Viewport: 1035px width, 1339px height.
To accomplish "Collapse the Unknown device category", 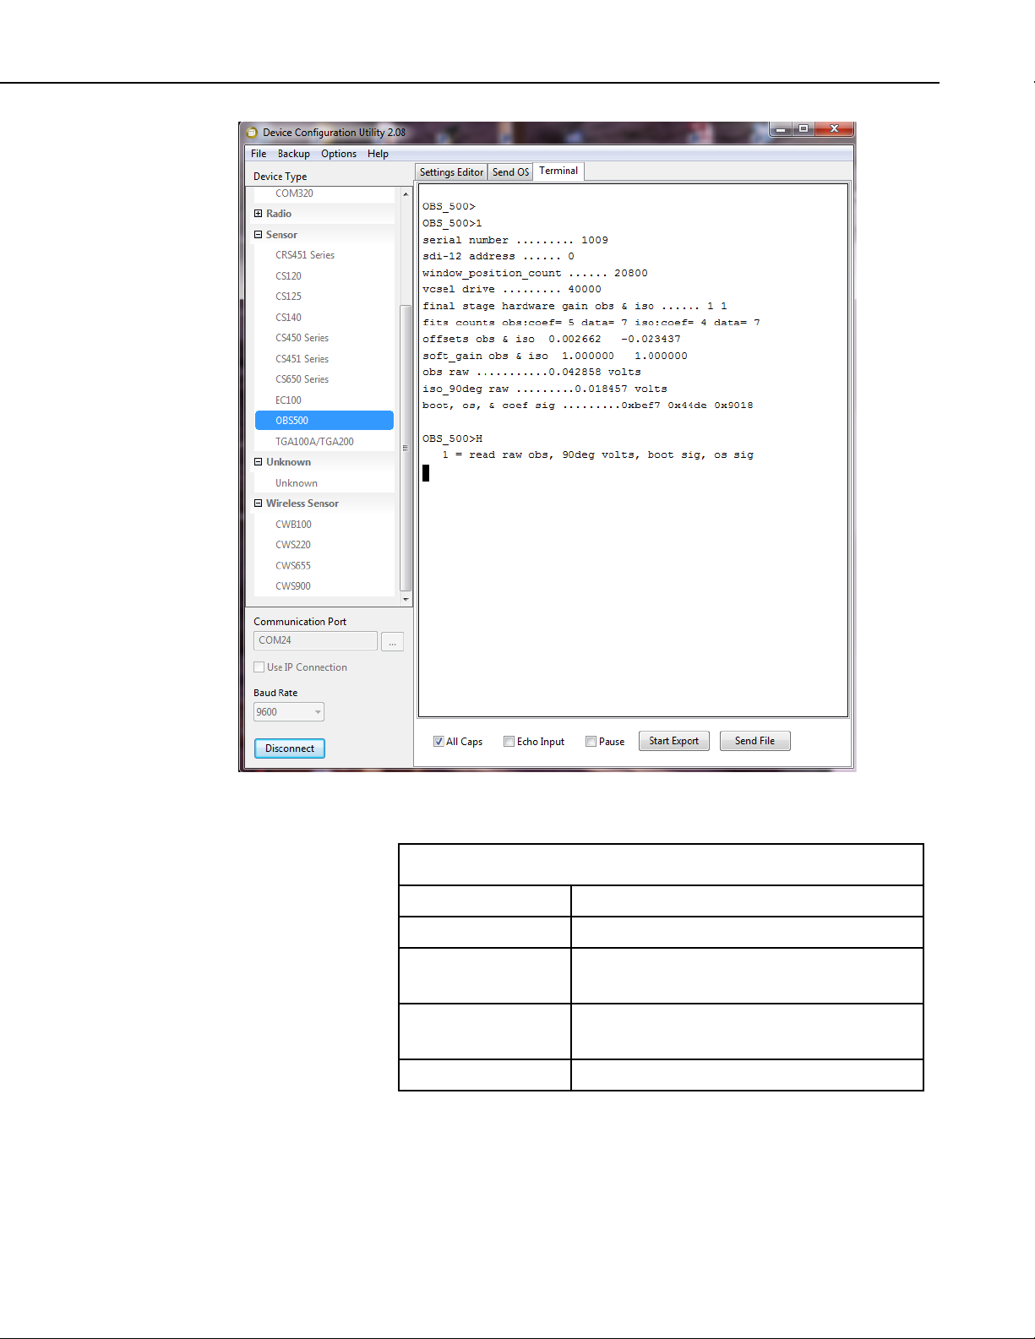I will (x=259, y=462).
